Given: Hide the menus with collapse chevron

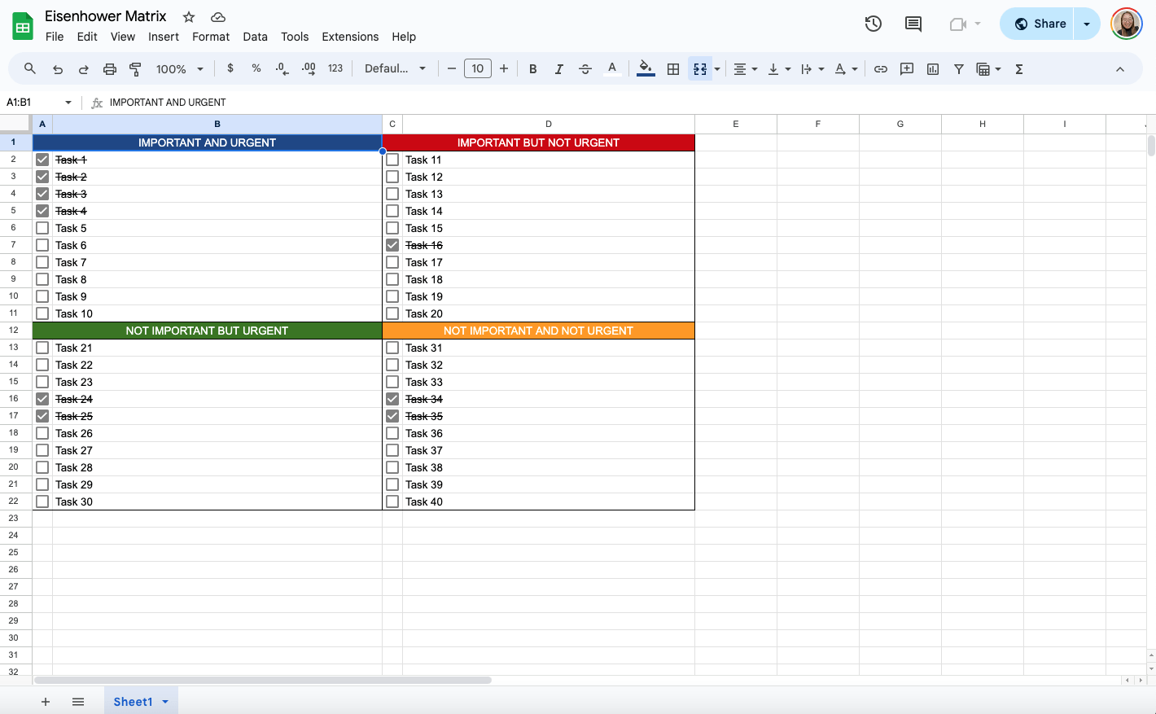Looking at the screenshot, I should point(1120,69).
